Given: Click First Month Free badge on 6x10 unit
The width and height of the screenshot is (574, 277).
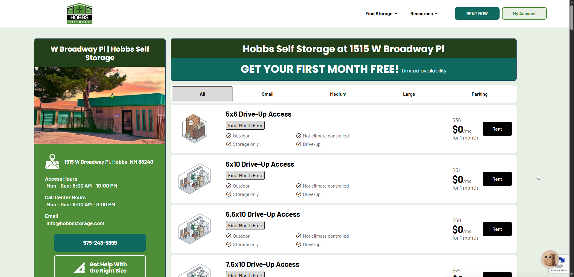Looking at the screenshot, I should pyautogui.click(x=245, y=175).
